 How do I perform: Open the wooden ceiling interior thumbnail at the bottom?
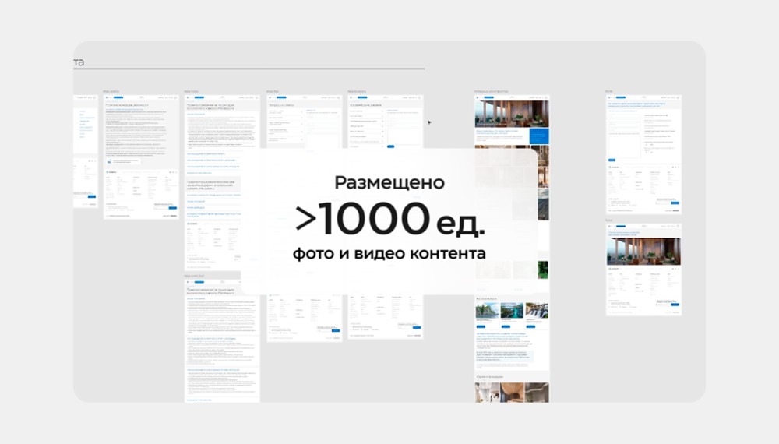pyautogui.click(x=512, y=393)
